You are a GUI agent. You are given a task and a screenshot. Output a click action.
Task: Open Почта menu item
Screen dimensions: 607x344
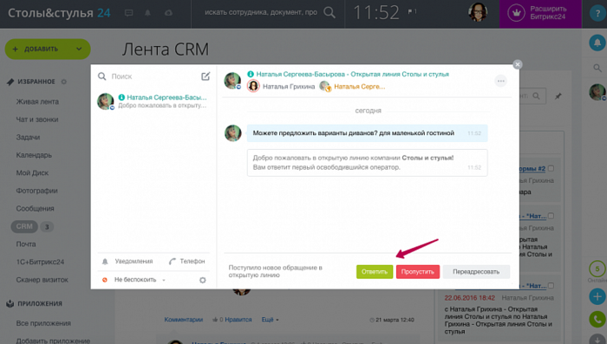point(26,244)
